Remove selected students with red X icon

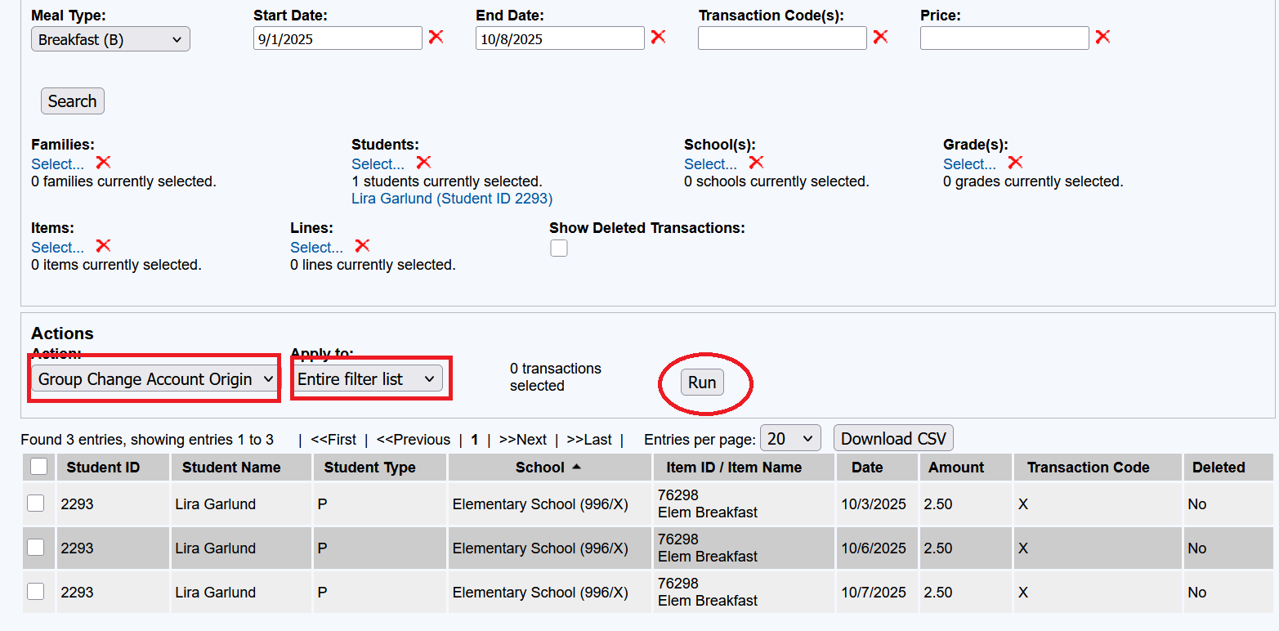423,163
